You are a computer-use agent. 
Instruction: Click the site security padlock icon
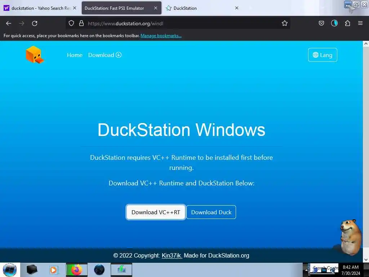point(81,23)
